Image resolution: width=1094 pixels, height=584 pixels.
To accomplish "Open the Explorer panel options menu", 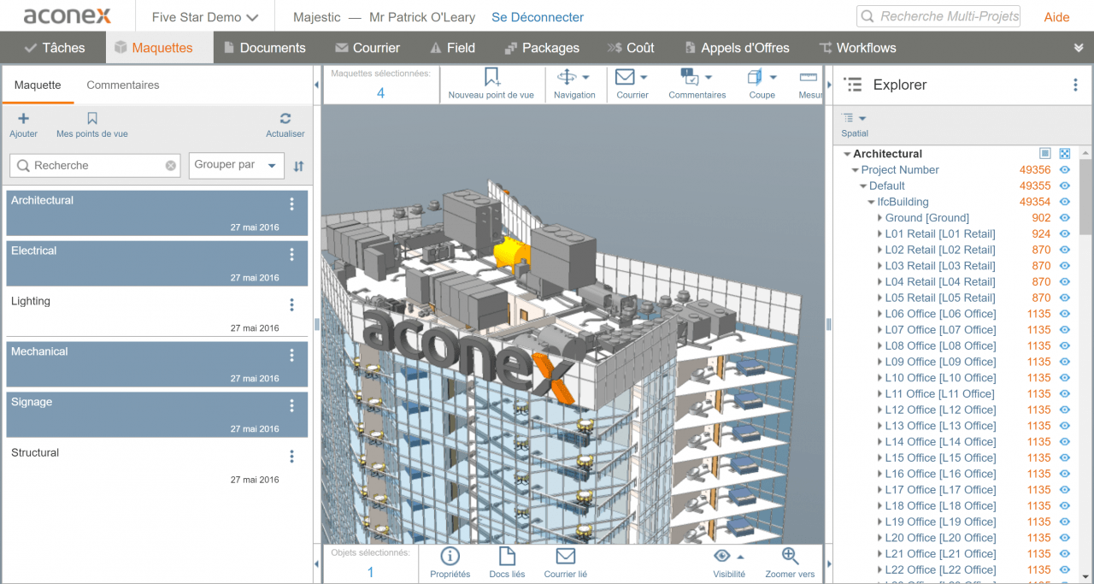I will [x=1076, y=85].
